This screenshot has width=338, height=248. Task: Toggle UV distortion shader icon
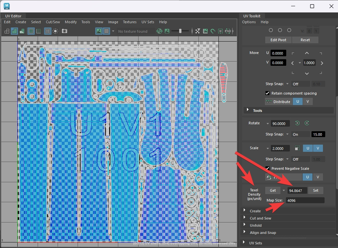(22, 31)
